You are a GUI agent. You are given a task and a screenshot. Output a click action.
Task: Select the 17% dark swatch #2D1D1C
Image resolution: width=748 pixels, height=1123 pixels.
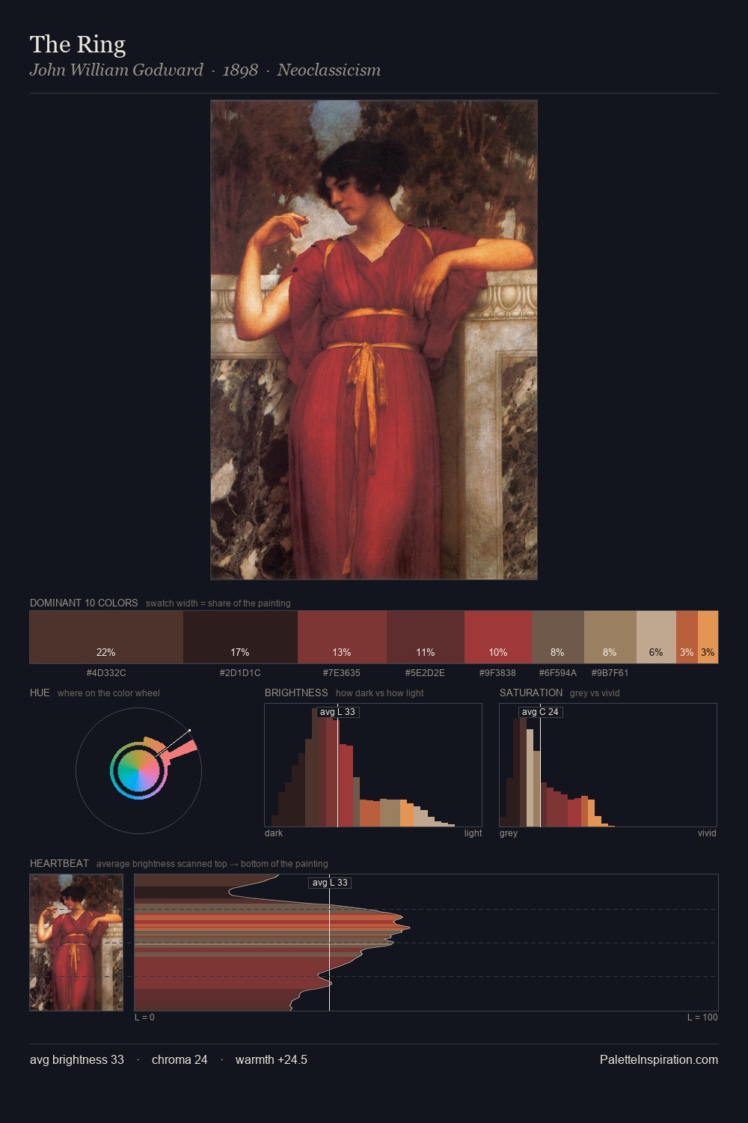pyautogui.click(x=240, y=637)
